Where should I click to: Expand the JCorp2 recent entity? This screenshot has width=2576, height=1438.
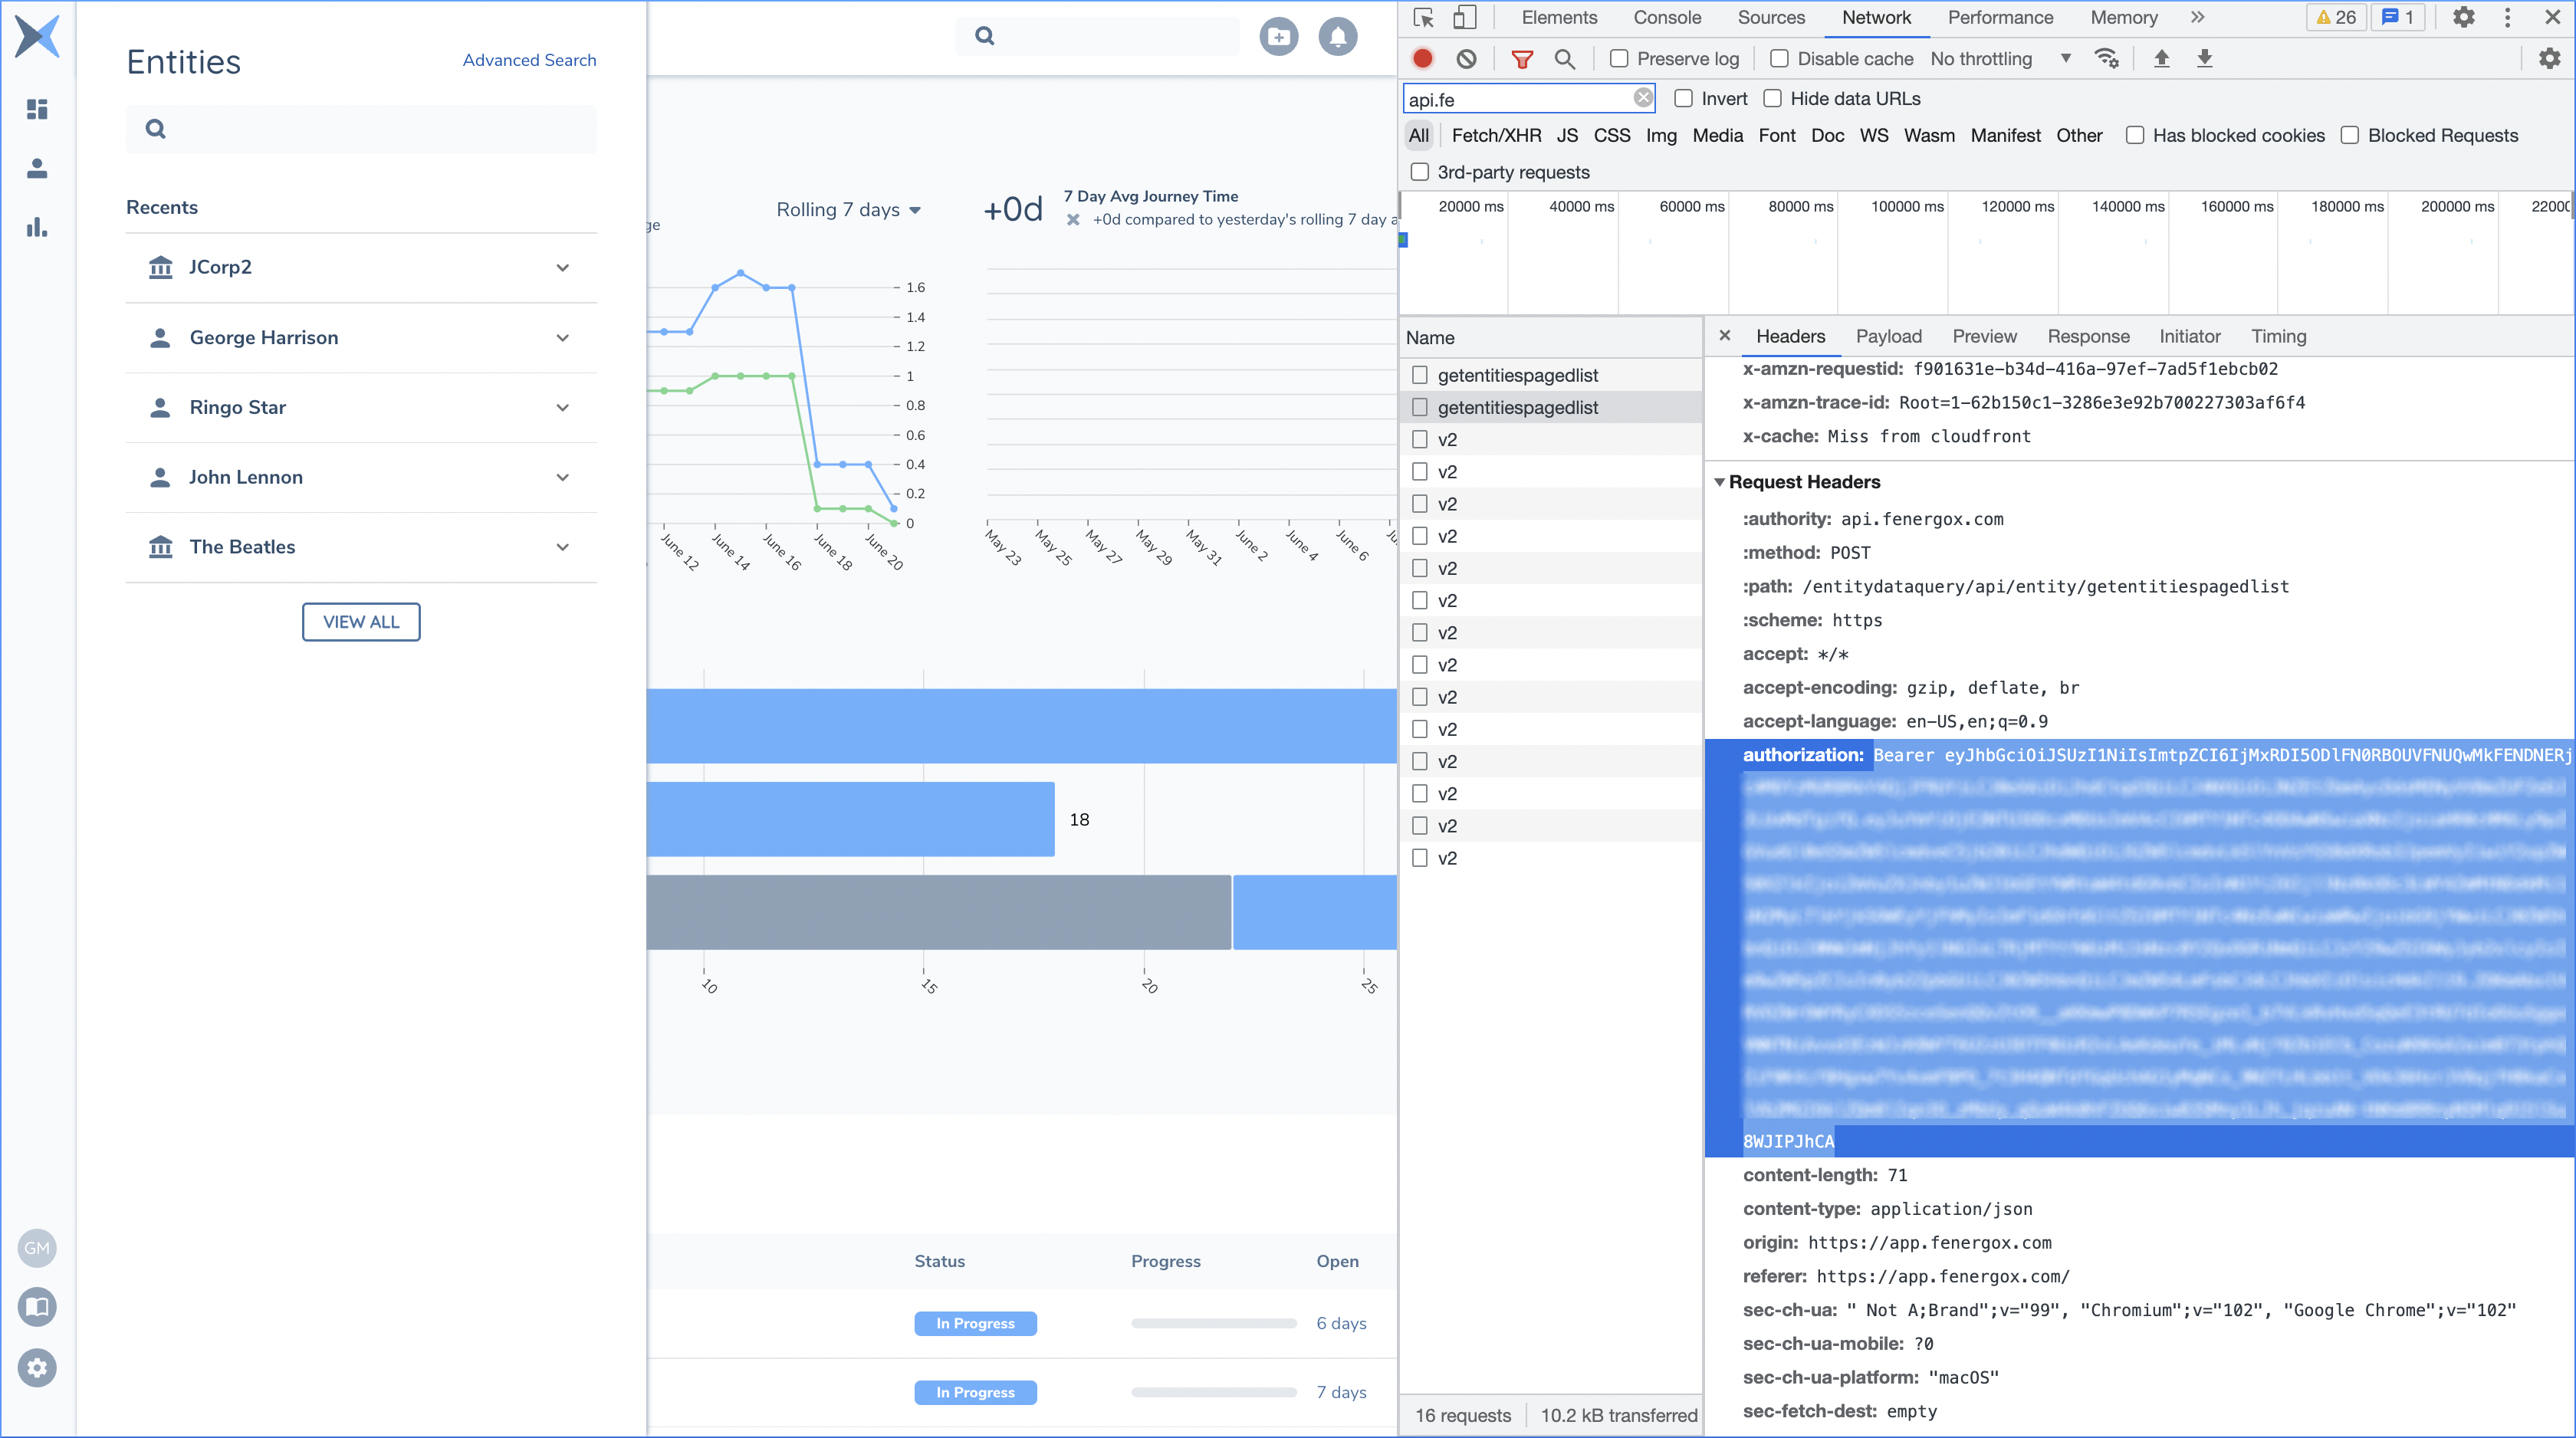(562, 267)
